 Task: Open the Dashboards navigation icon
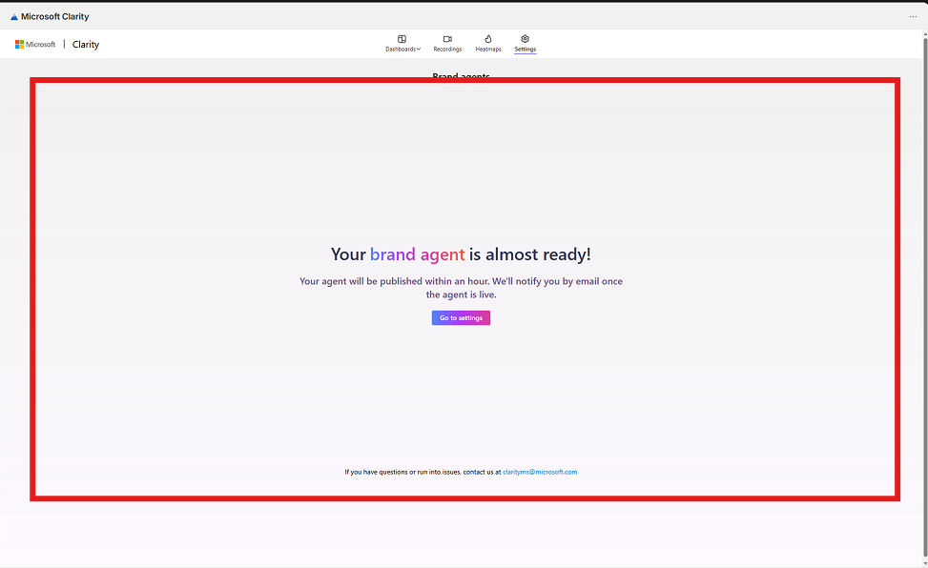tap(402, 39)
